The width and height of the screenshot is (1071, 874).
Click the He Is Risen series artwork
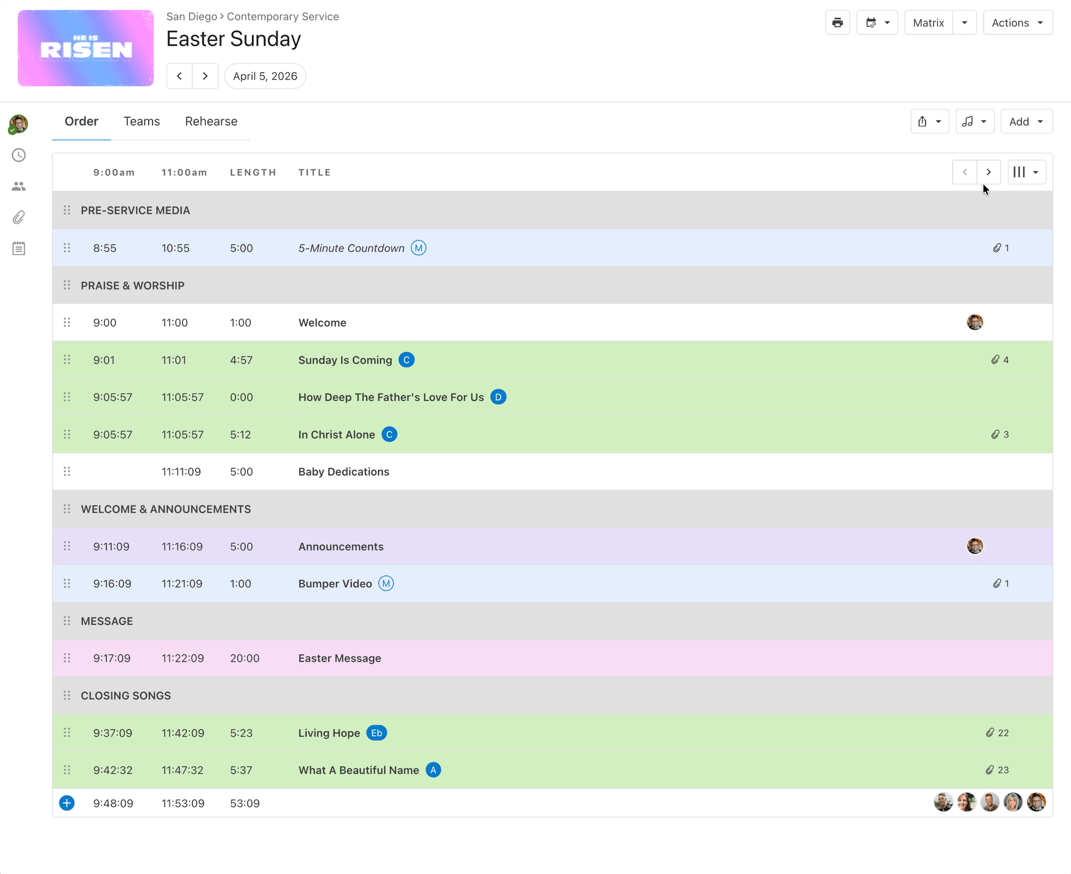(86, 48)
